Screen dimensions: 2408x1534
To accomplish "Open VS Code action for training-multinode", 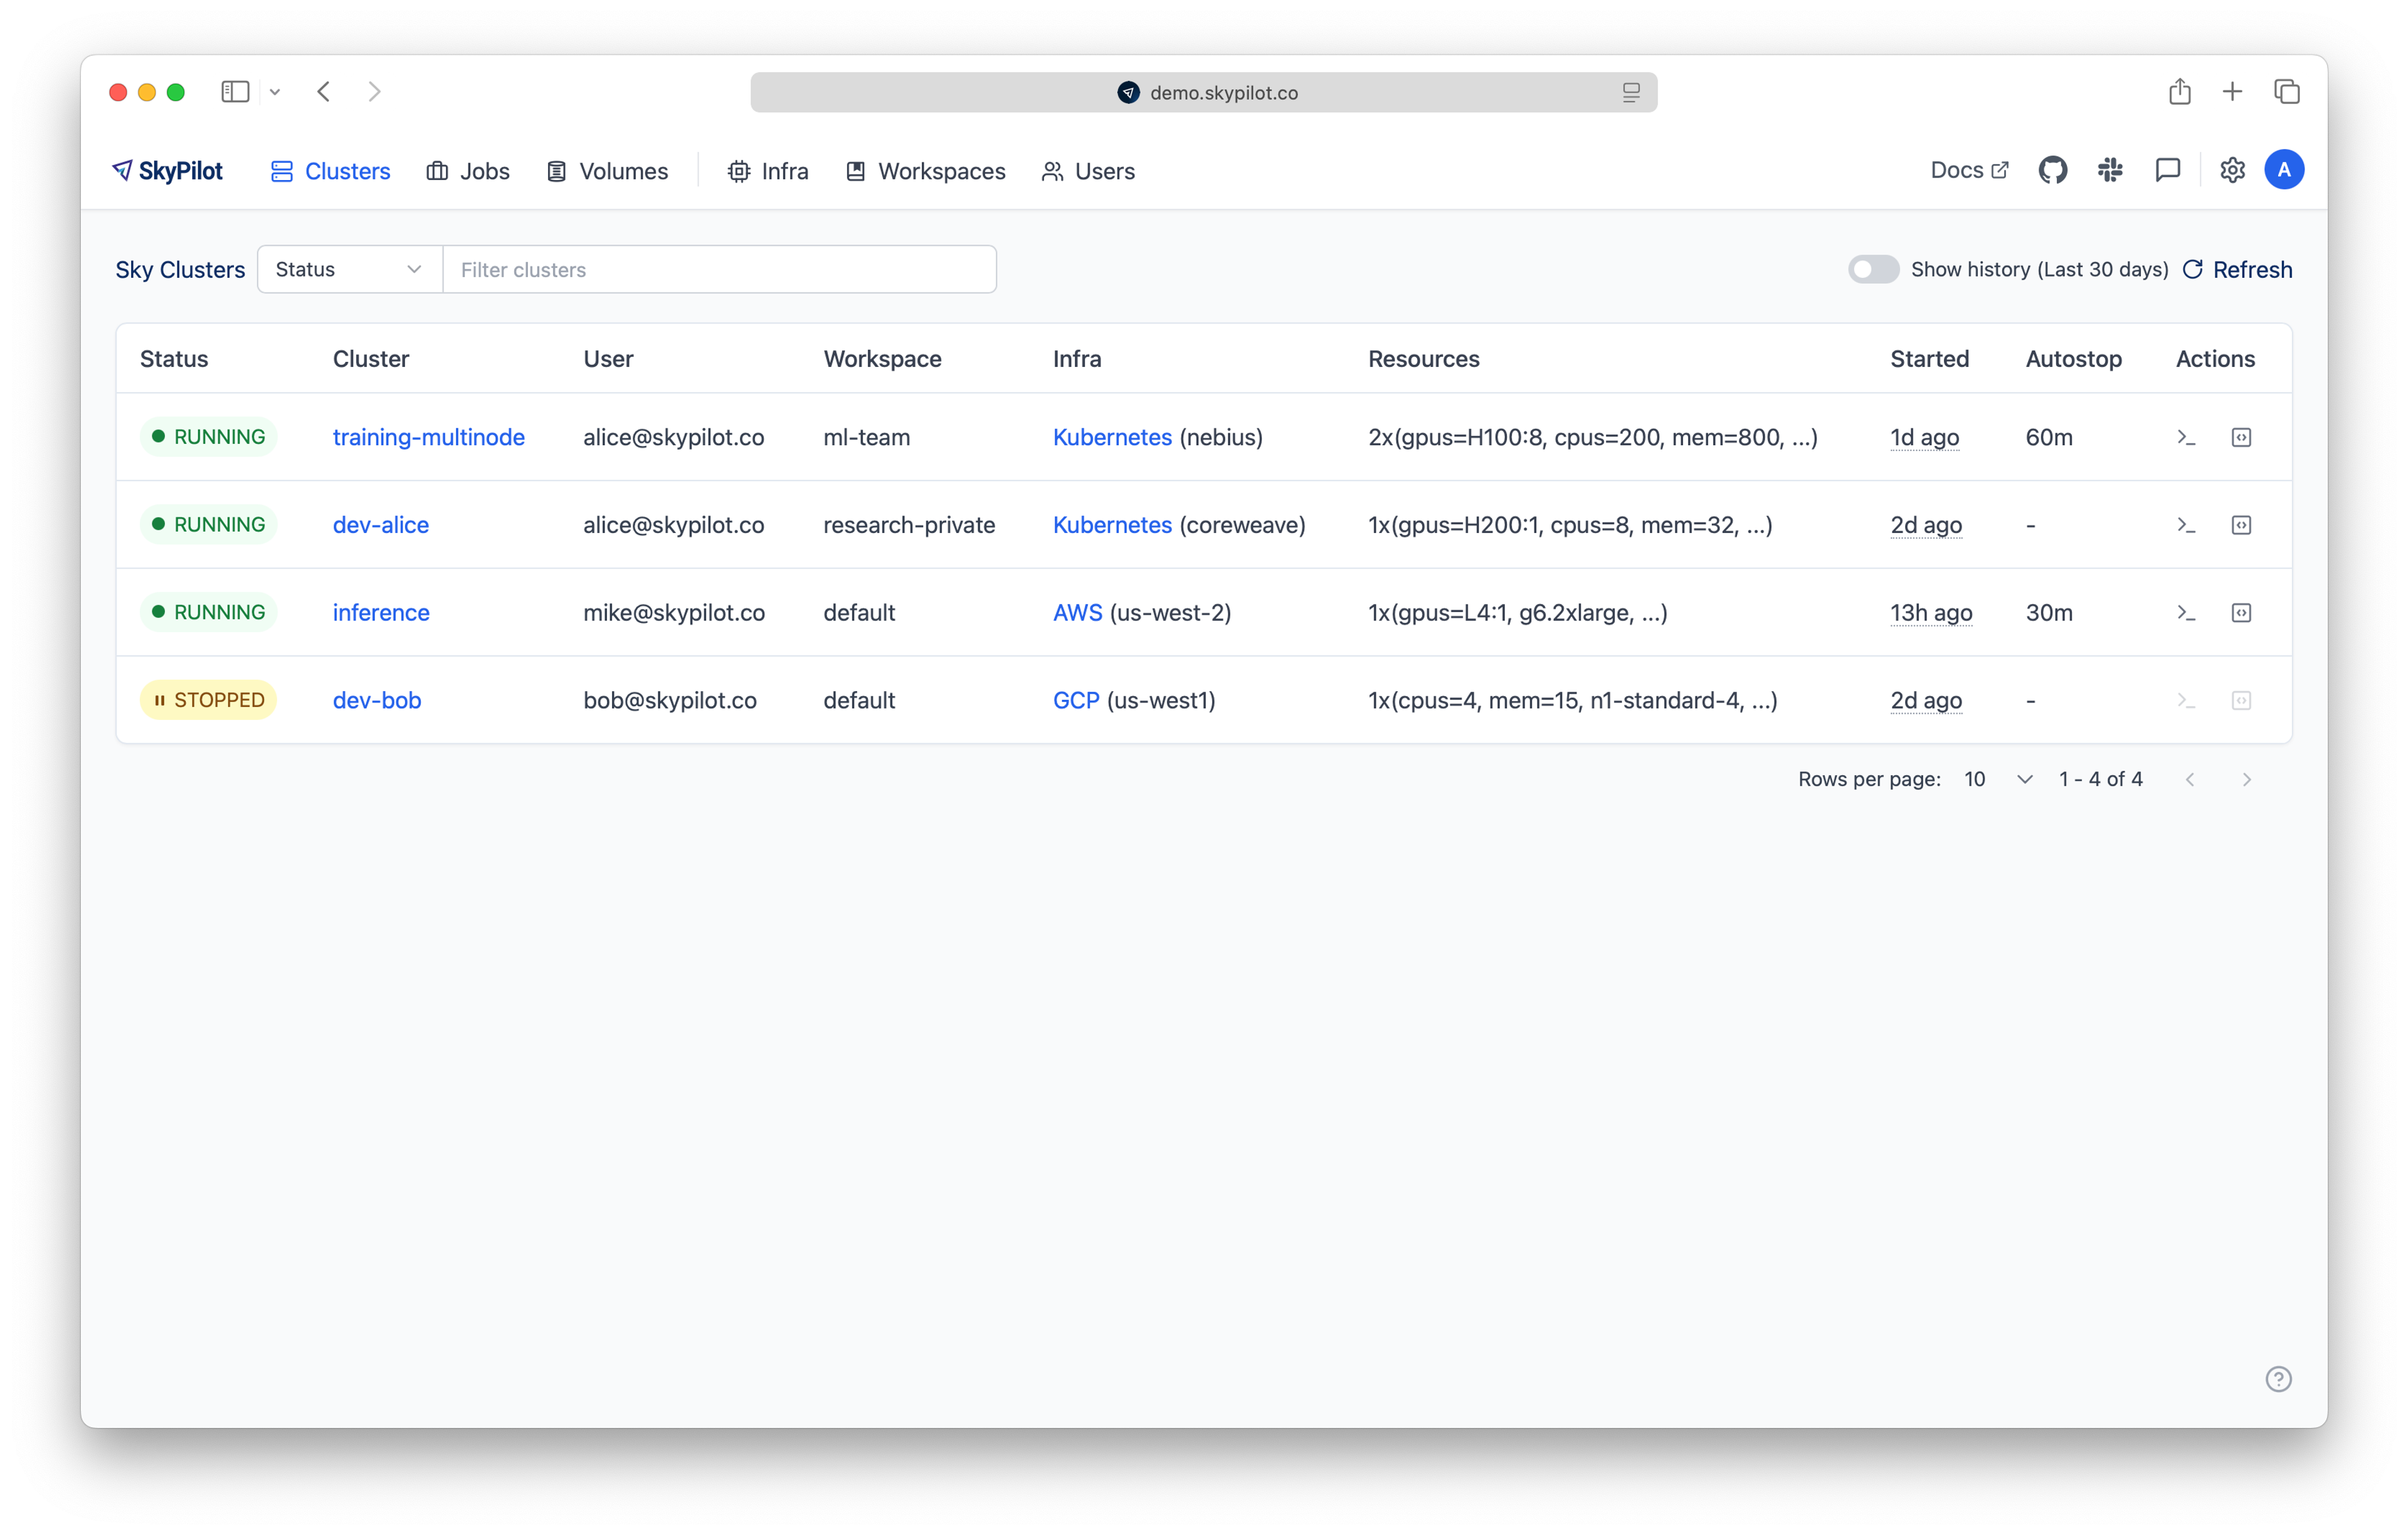I will (2241, 437).
